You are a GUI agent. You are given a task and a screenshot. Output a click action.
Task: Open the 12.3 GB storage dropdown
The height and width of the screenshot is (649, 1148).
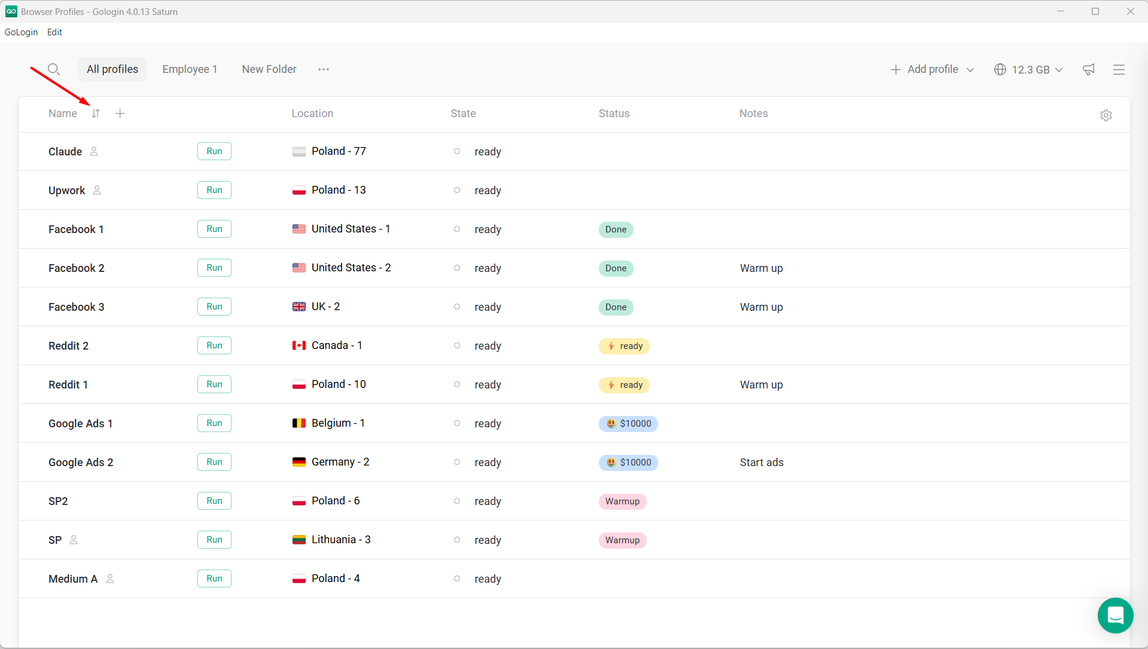(1028, 69)
